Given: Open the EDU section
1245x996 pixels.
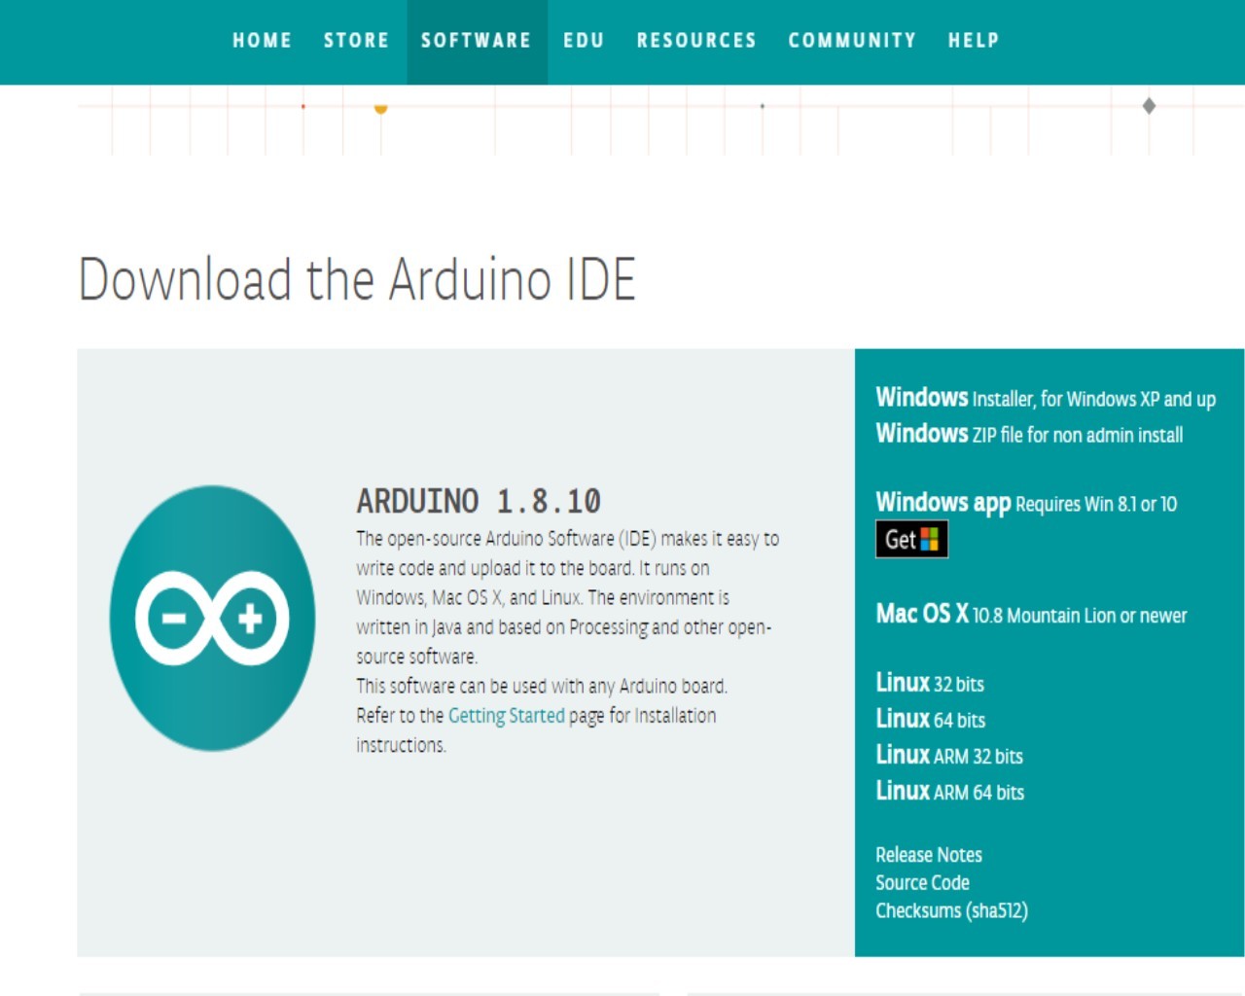Looking at the screenshot, I should 585,41.
